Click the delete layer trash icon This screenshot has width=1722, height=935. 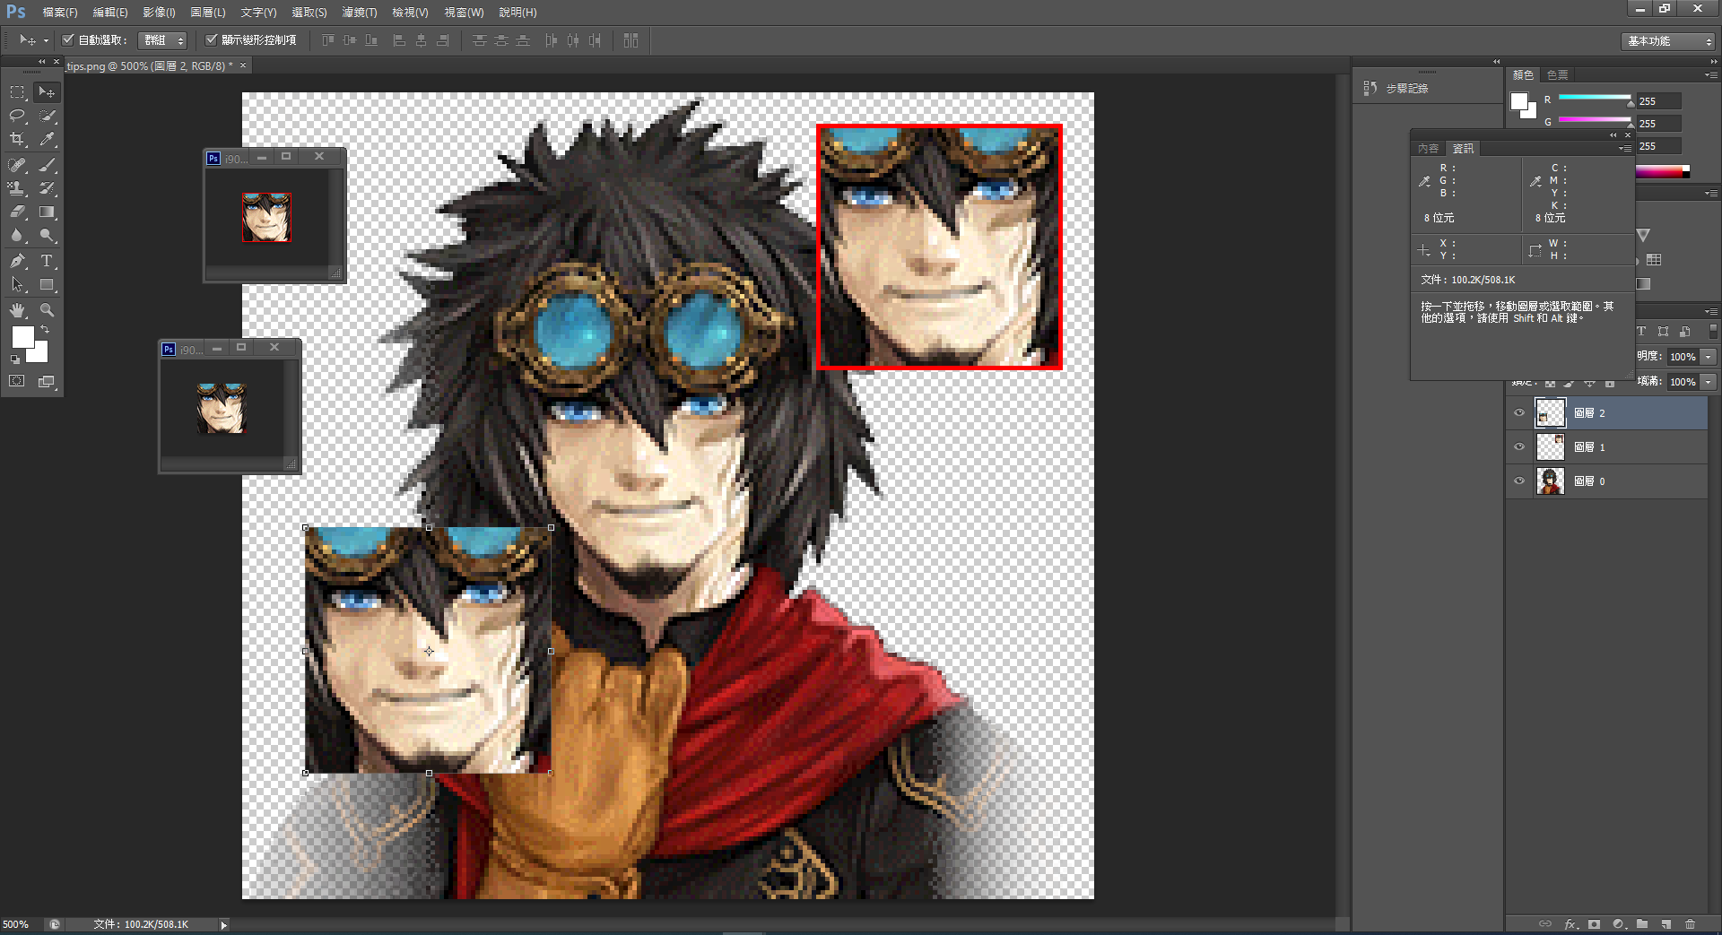point(1690,923)
